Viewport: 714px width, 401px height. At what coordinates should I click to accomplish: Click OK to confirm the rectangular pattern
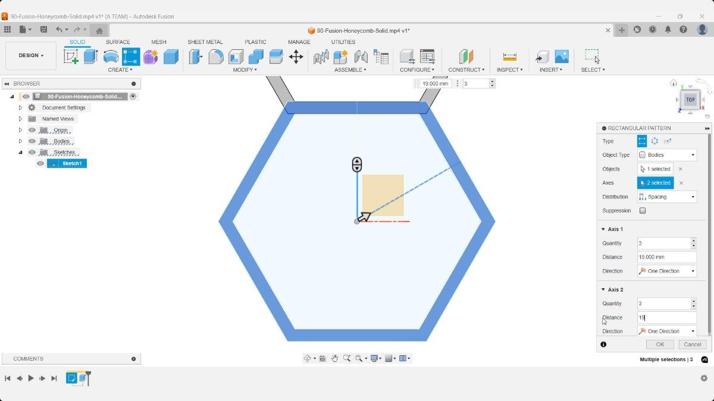click(x=659, y=344)
